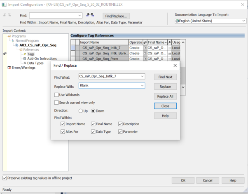Click the properties ellipsis in CS_raP_Opr_Seq_Intlk_7 row

pyautogui.click(x=170, y=48)
